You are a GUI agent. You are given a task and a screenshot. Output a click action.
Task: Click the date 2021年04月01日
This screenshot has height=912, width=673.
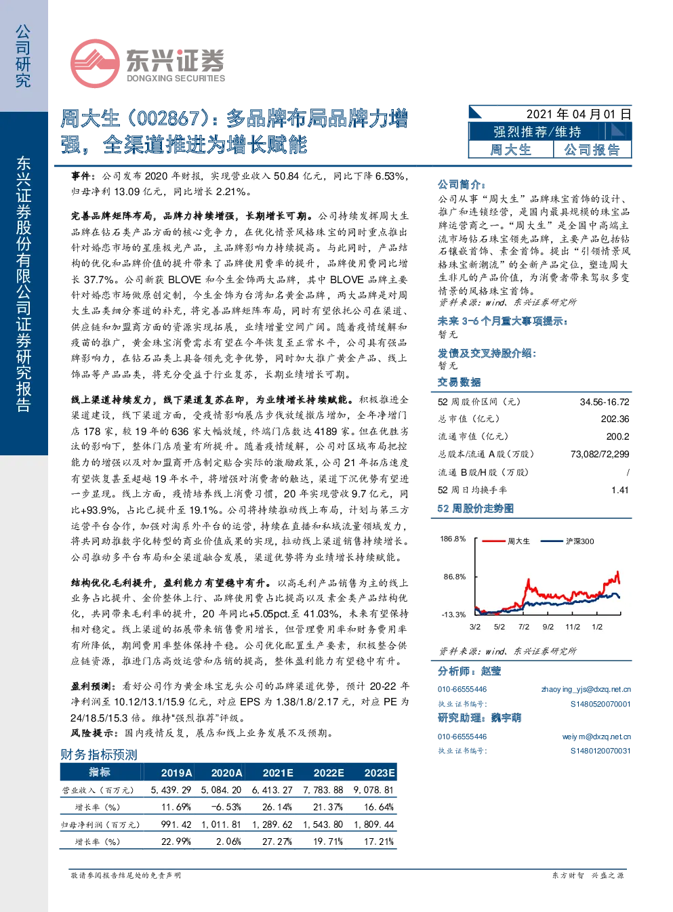pos(579,114)
